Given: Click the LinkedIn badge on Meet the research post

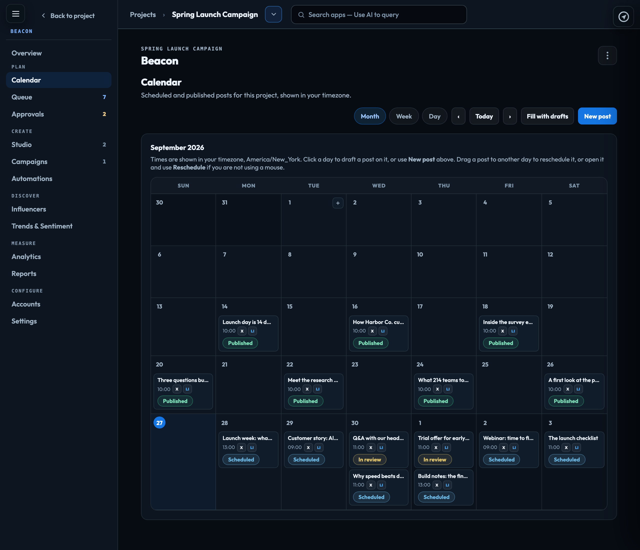Looking at the screenshot, I should [x=317, y=389].
